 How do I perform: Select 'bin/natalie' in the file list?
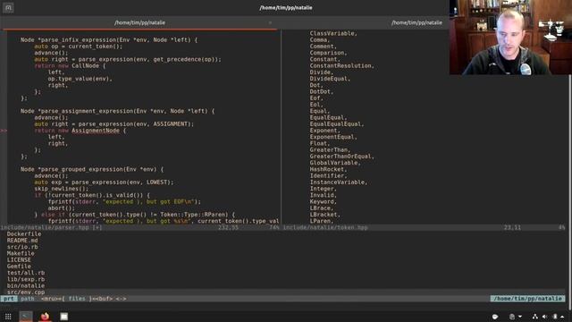point(26,286)
